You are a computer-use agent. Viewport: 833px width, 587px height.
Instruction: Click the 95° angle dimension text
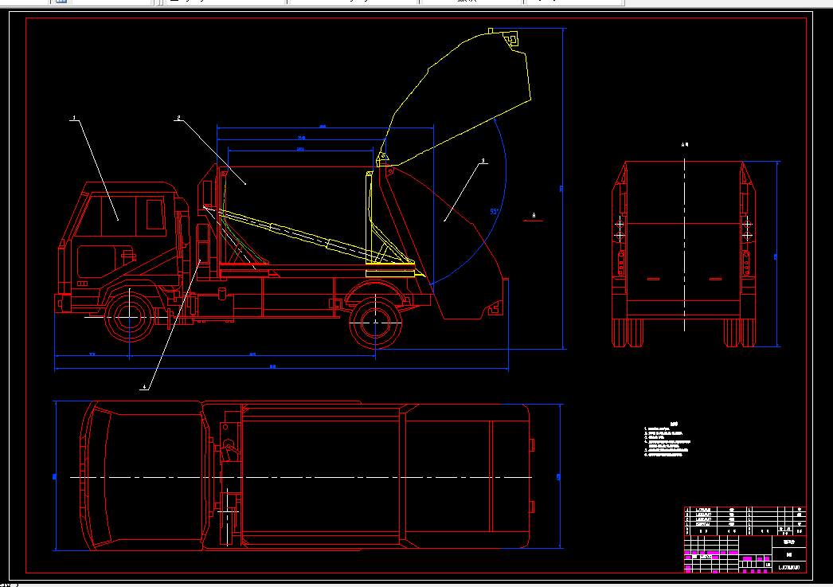(495, 211)
